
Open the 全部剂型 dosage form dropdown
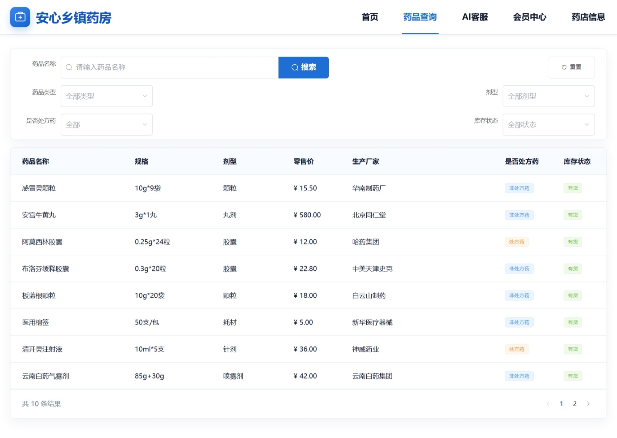549,96
